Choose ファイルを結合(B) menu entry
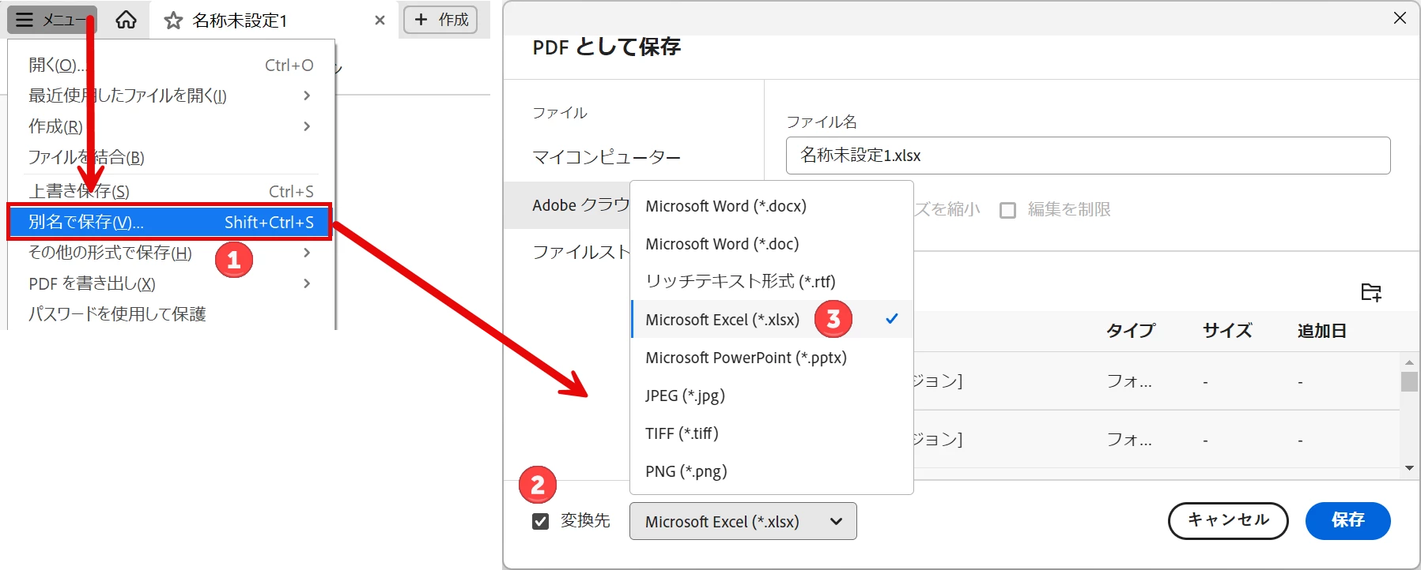This screenshot has height=570, width=1421. [171, 157]
